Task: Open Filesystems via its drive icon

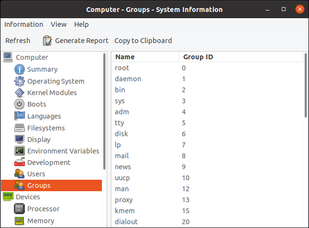Action: 19,128
